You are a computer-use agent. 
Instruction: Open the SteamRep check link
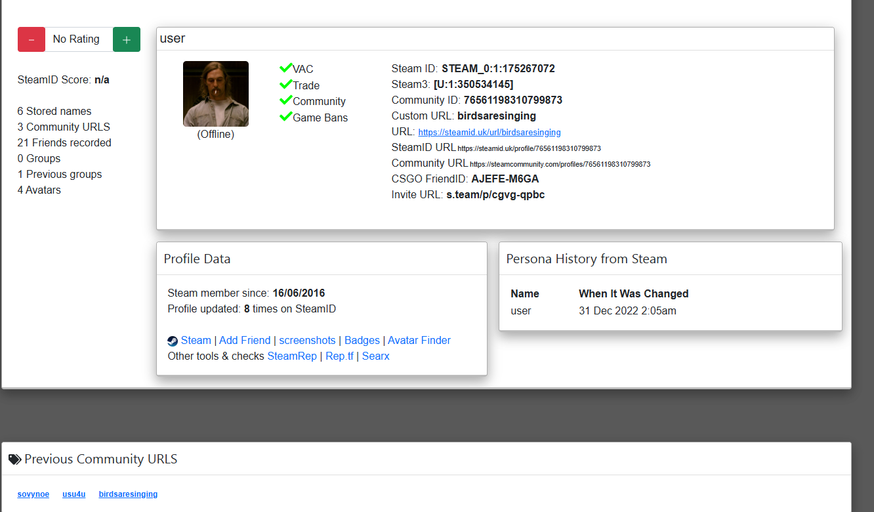(x=292, y=356)
